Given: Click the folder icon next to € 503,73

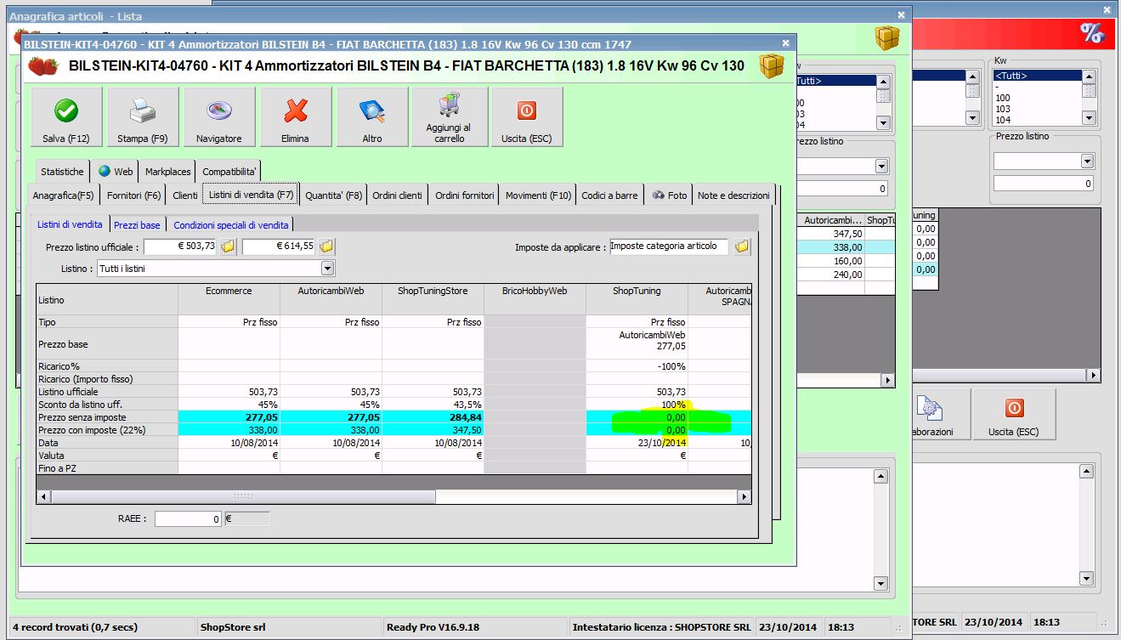Looking at the screenshot, I should click(x=228, y=246).
